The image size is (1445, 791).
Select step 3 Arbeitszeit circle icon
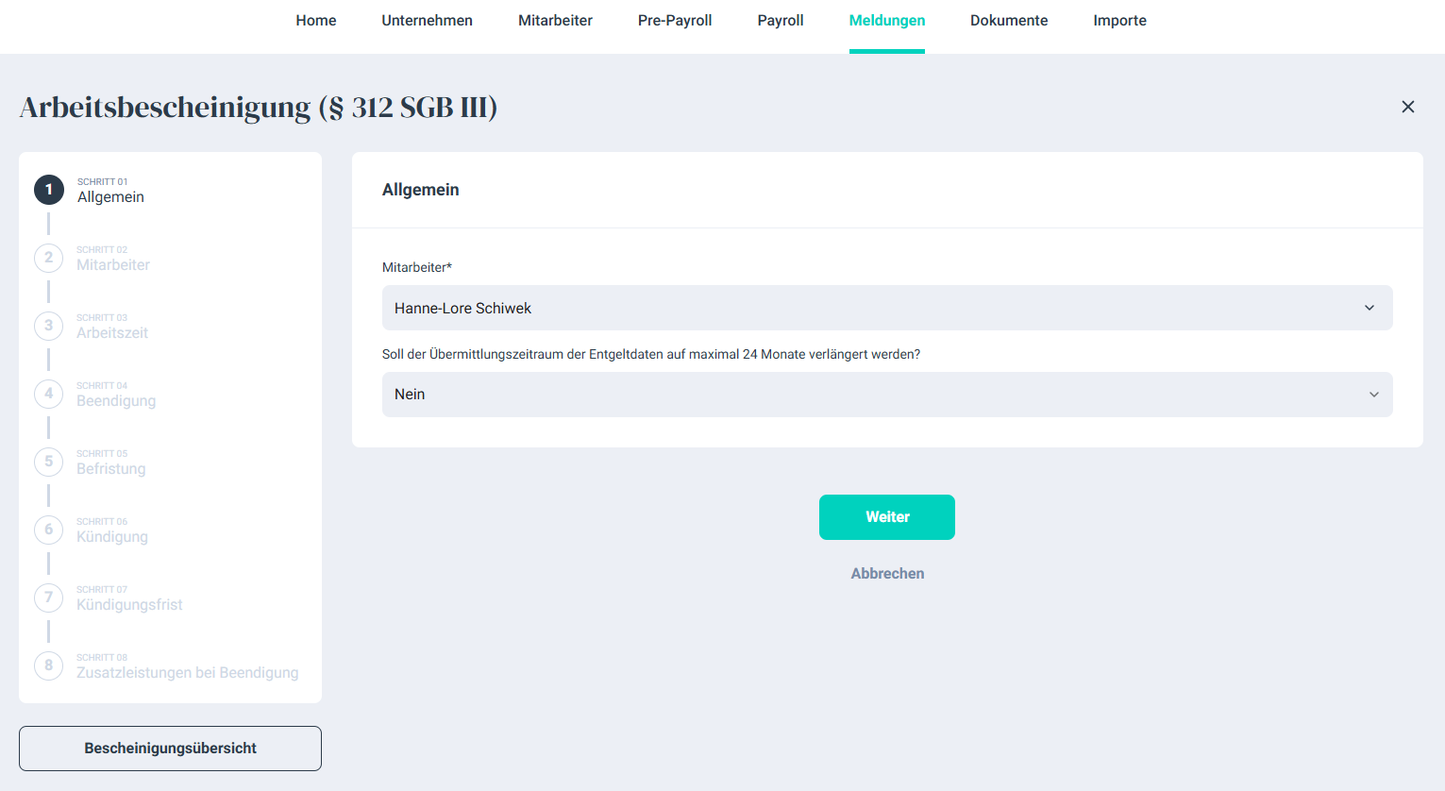click(x=49, y=326)
